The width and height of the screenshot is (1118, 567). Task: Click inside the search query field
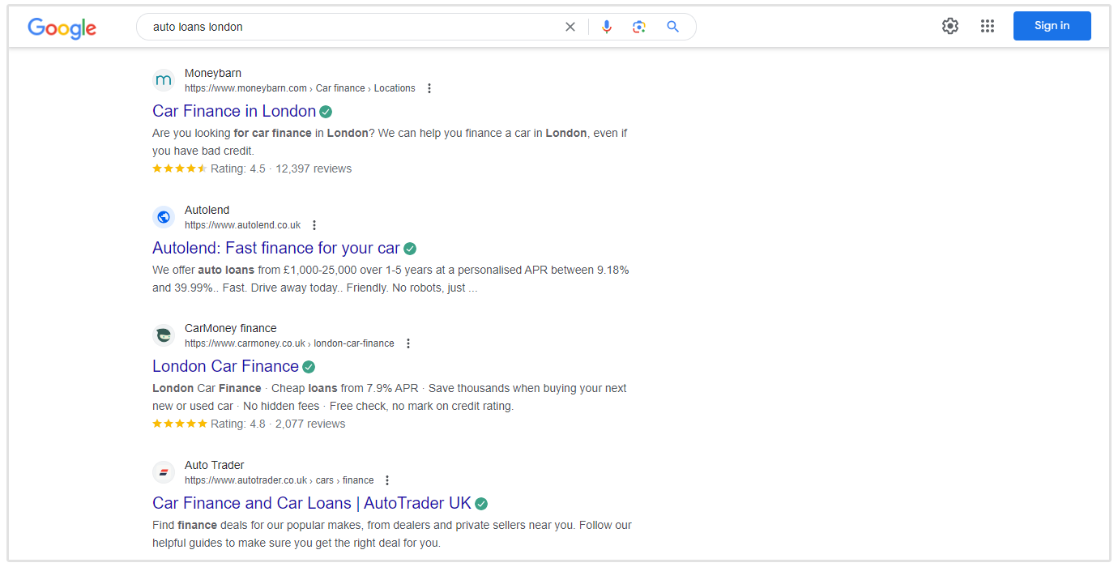[348, 27]
